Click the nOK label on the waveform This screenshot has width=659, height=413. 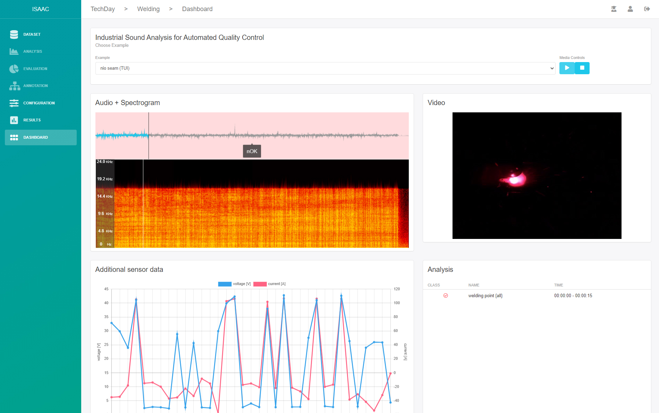252,151
